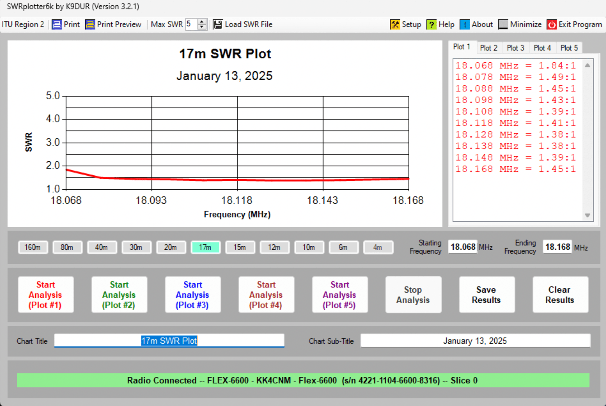Click the Help question mark icon
The image size is (606, 406).
(431, 24)
